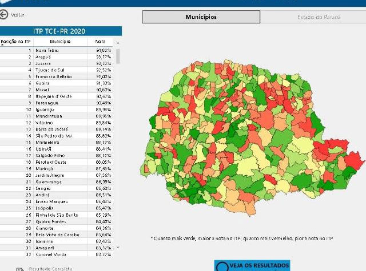
Task: Sort by the Município column header
Action: (x=60, y=42)
